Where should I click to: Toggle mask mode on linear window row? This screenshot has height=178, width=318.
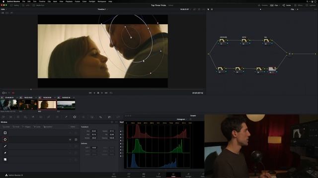point(76,133)
